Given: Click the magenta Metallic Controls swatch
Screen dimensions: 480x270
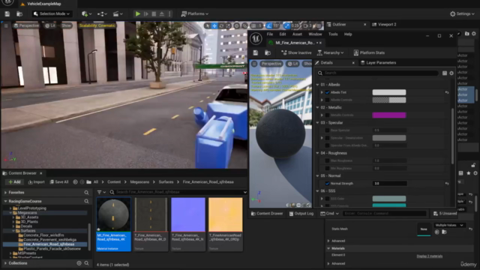Looking at the screenshot, I should point(389,115).
